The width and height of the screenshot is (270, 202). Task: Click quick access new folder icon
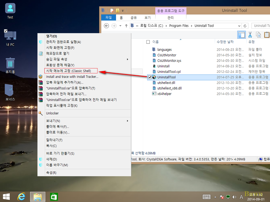(118, 11)
